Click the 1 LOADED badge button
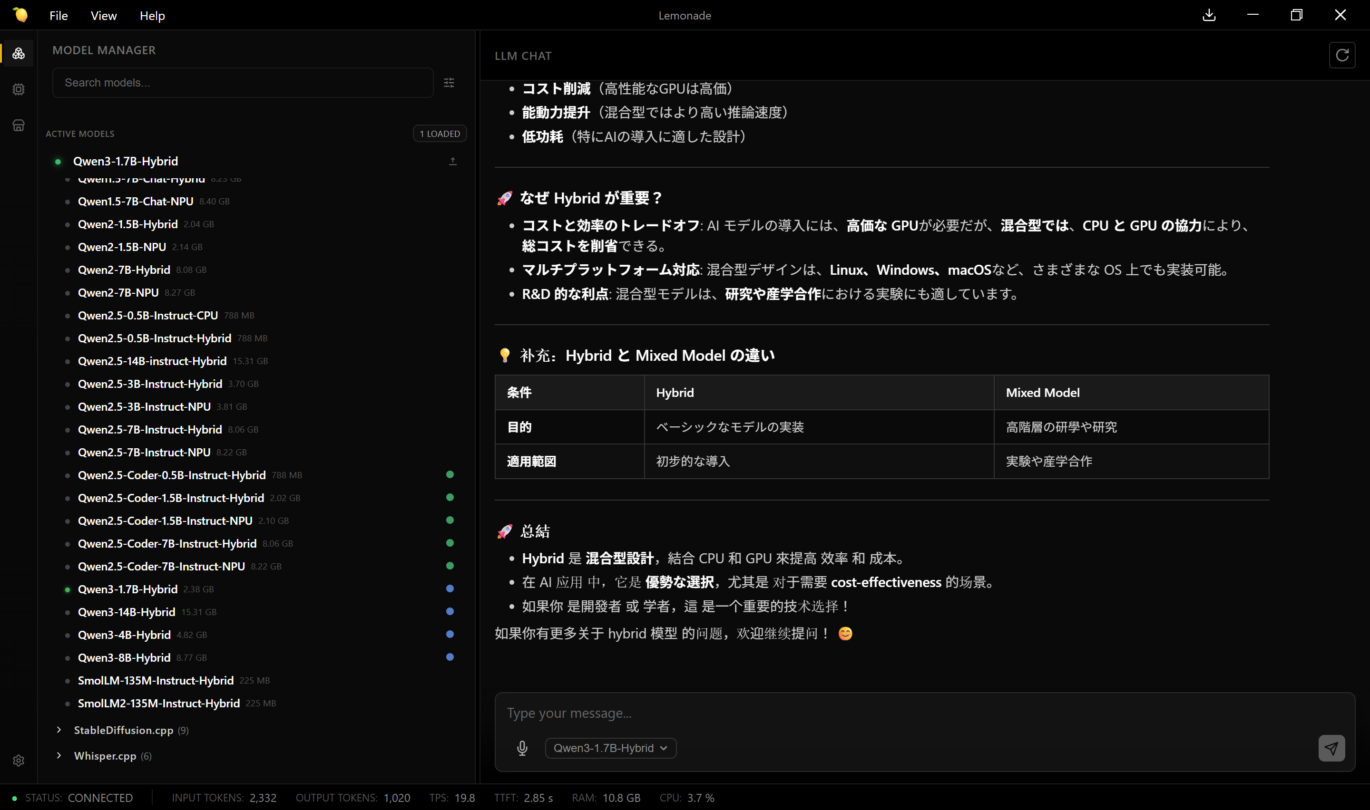 pos(440,134)
